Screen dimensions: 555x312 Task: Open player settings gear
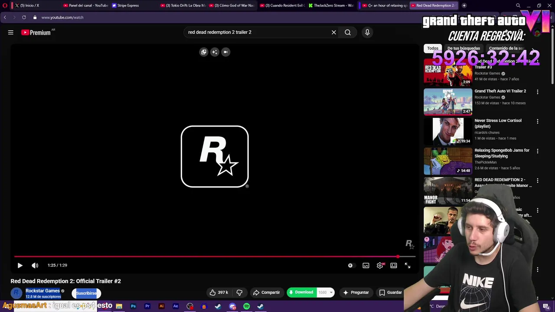(380, 265)
